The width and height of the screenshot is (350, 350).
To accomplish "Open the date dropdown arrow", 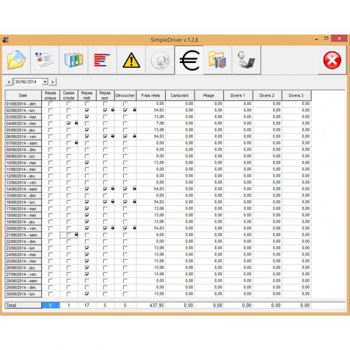I will click(45, 82).
